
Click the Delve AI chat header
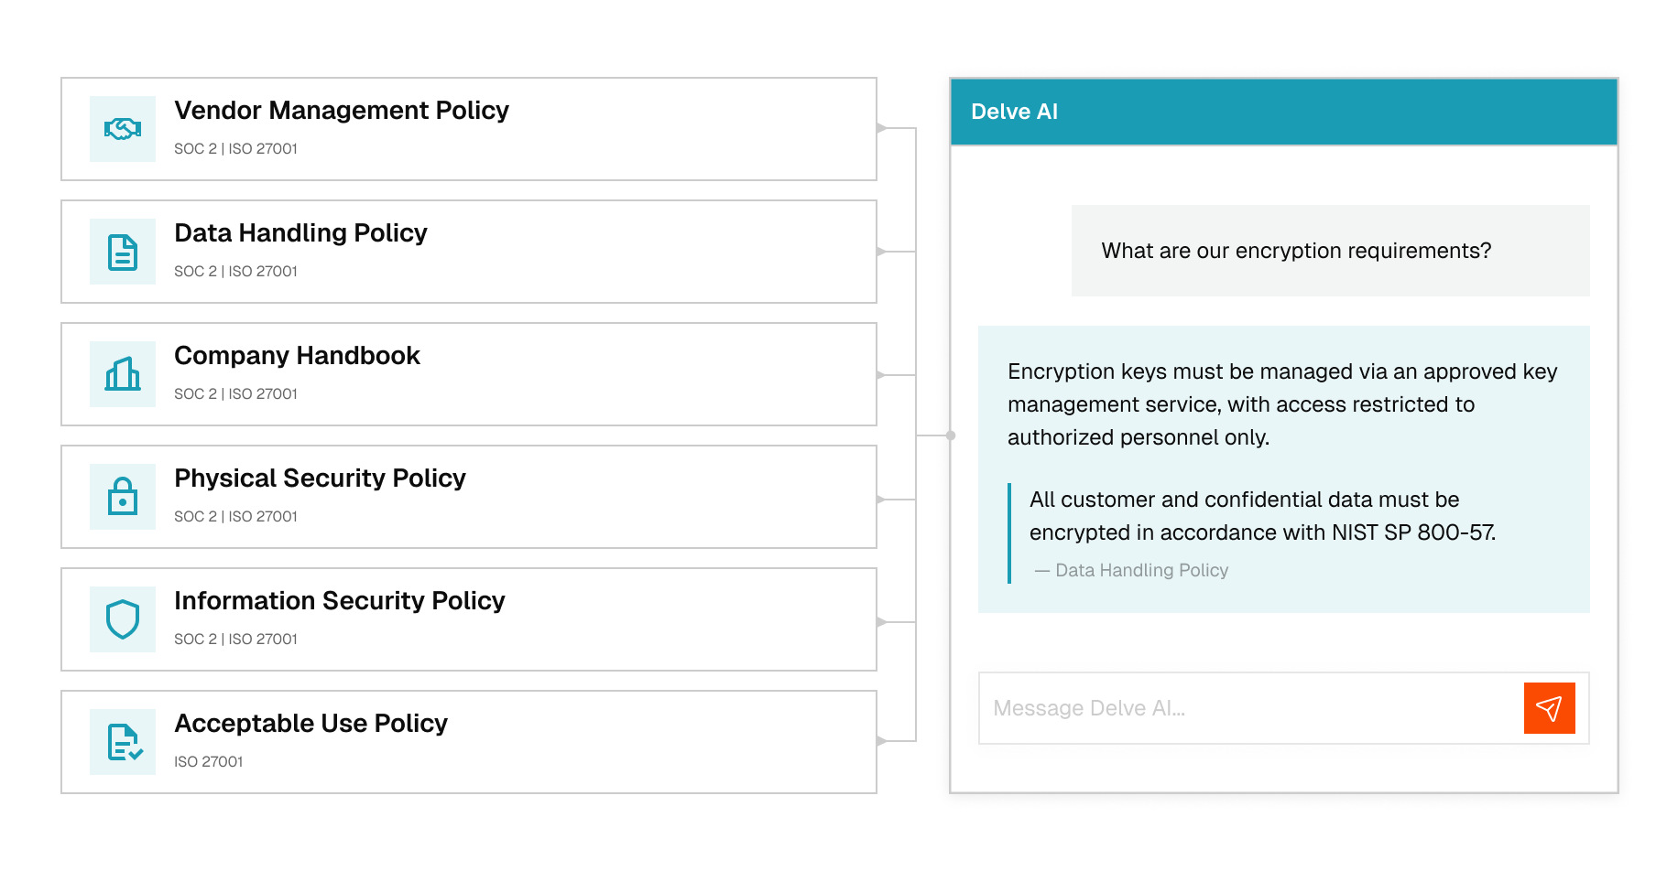pos(1284,112)
